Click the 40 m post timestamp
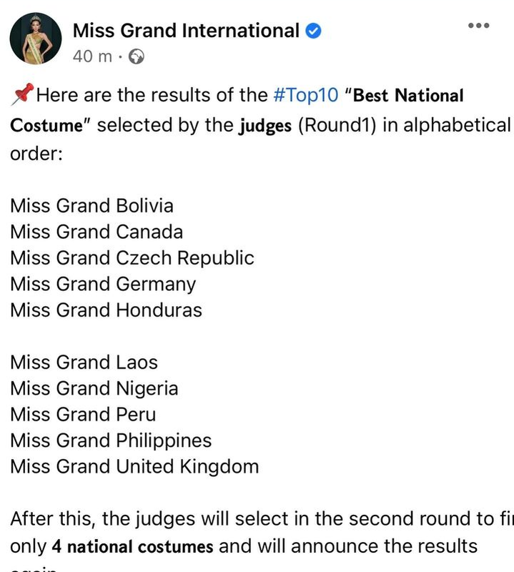This screenshot has width=514, height=572. click(x=92, y=56)
